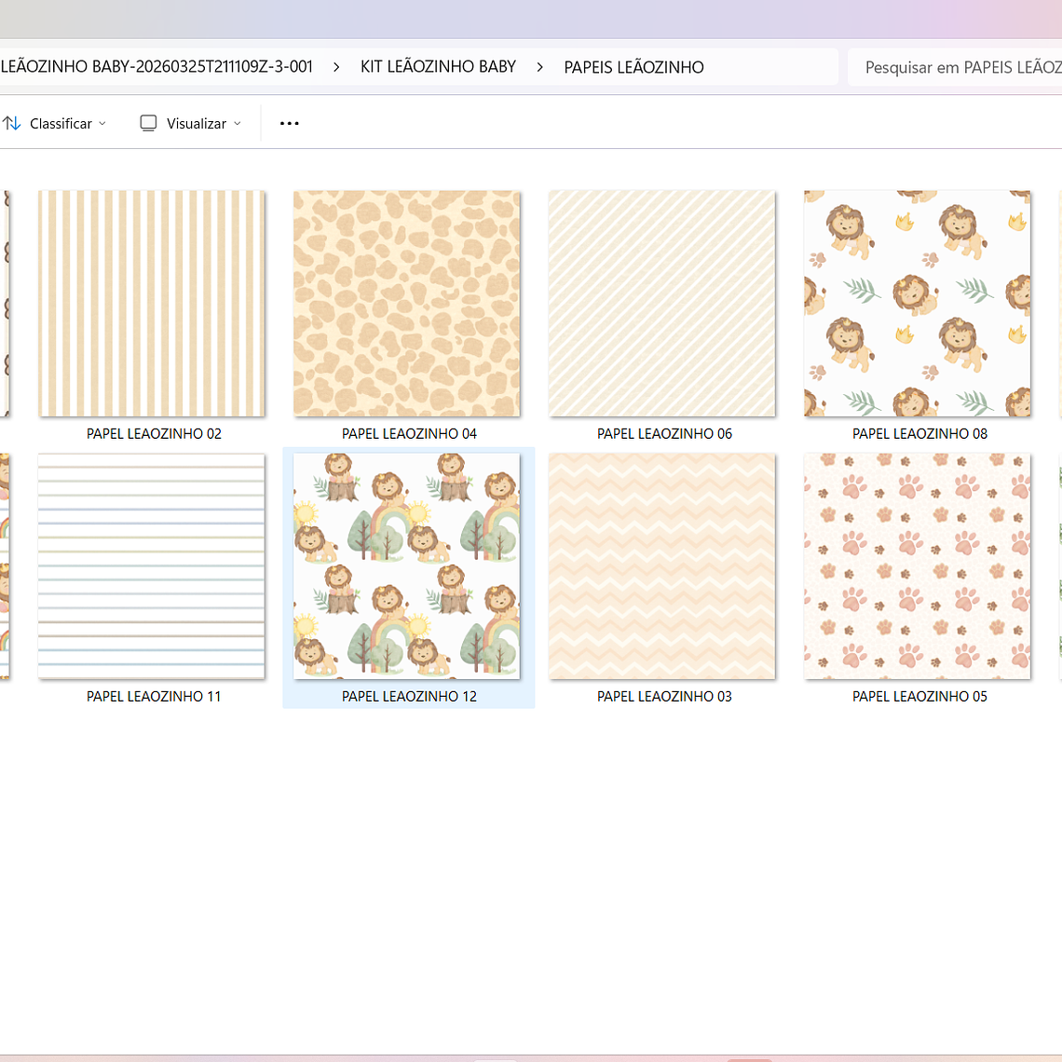Viewport: 1062px width, 1062px height.
Task: Select the PAPEL LEAOZINHO 06 diagonal-stripe thumbnail
Action: point(662,304)
